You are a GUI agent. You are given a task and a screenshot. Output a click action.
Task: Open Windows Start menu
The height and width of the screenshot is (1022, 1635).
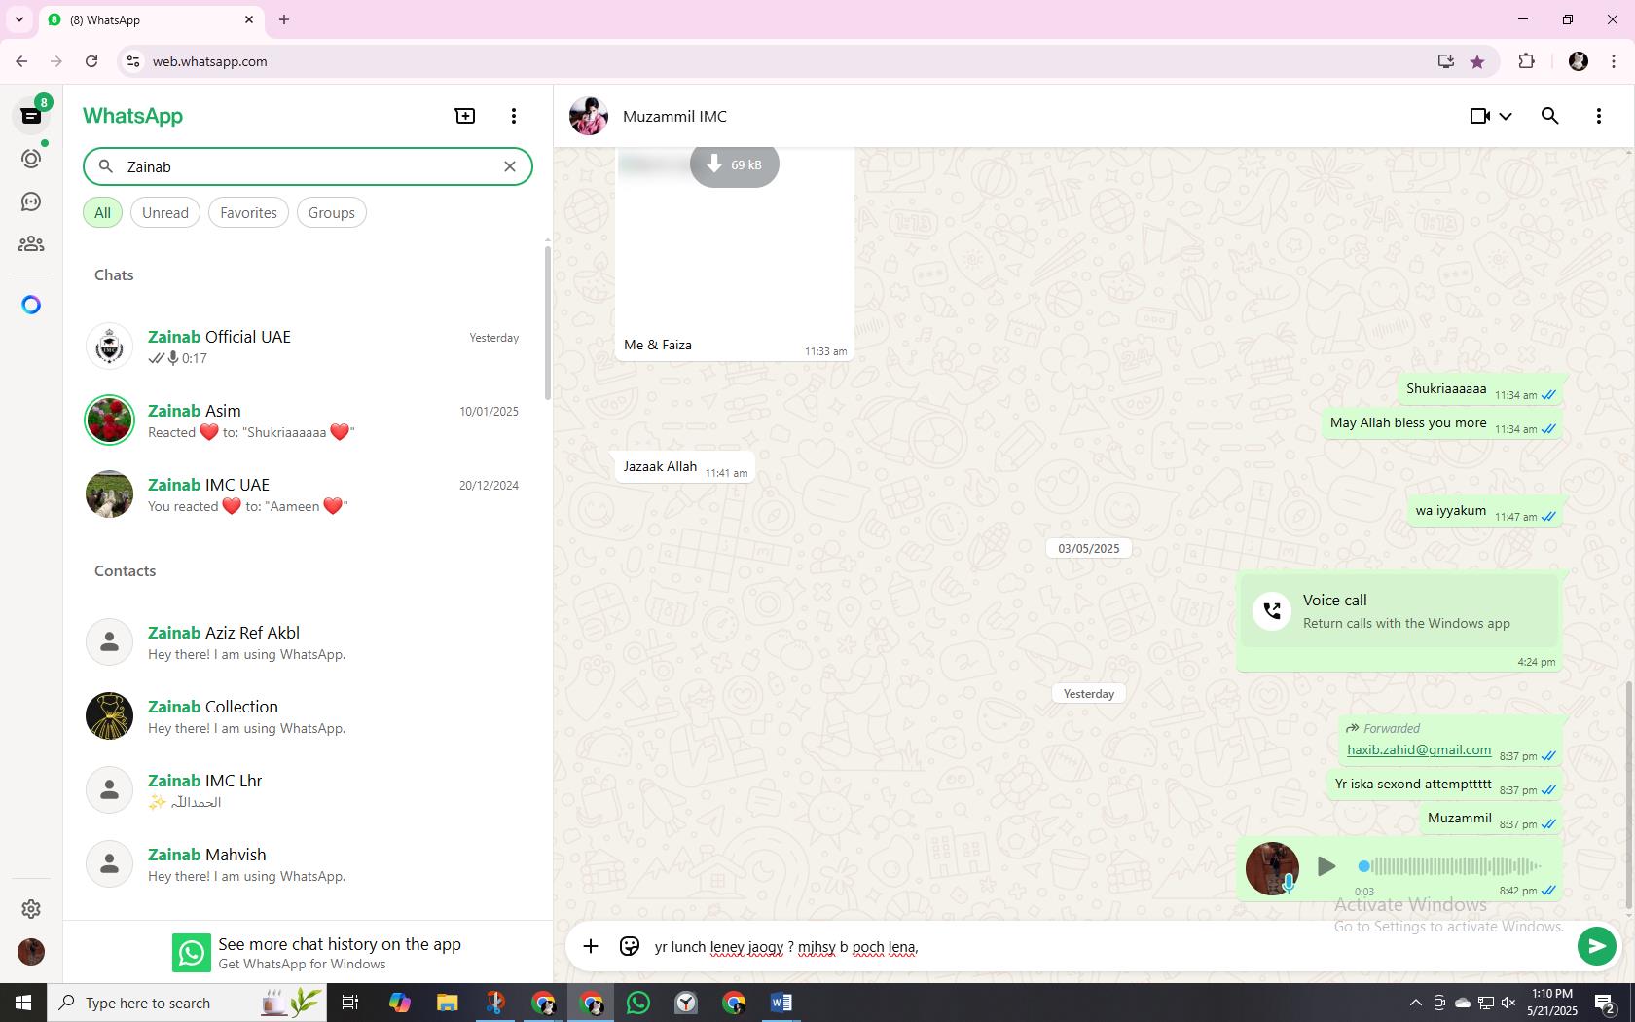pos(23,1003)
